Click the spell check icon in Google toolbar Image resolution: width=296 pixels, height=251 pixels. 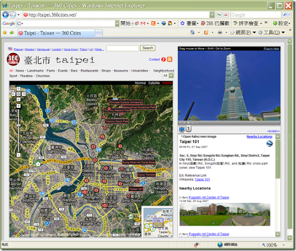[235, 23]
